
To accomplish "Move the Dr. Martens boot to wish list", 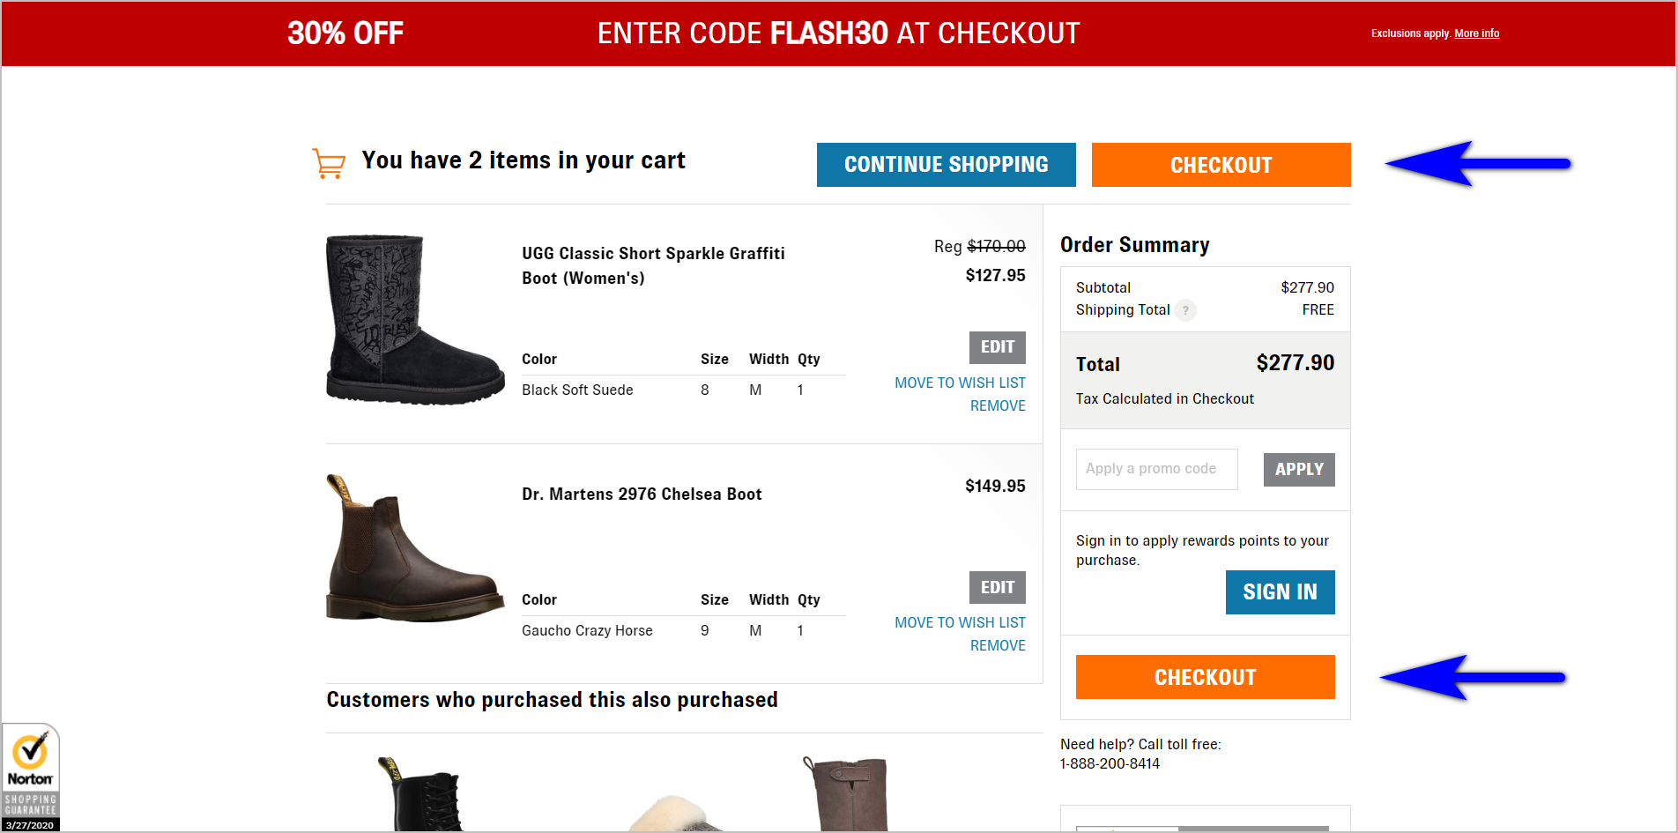I will pos(960,622).
